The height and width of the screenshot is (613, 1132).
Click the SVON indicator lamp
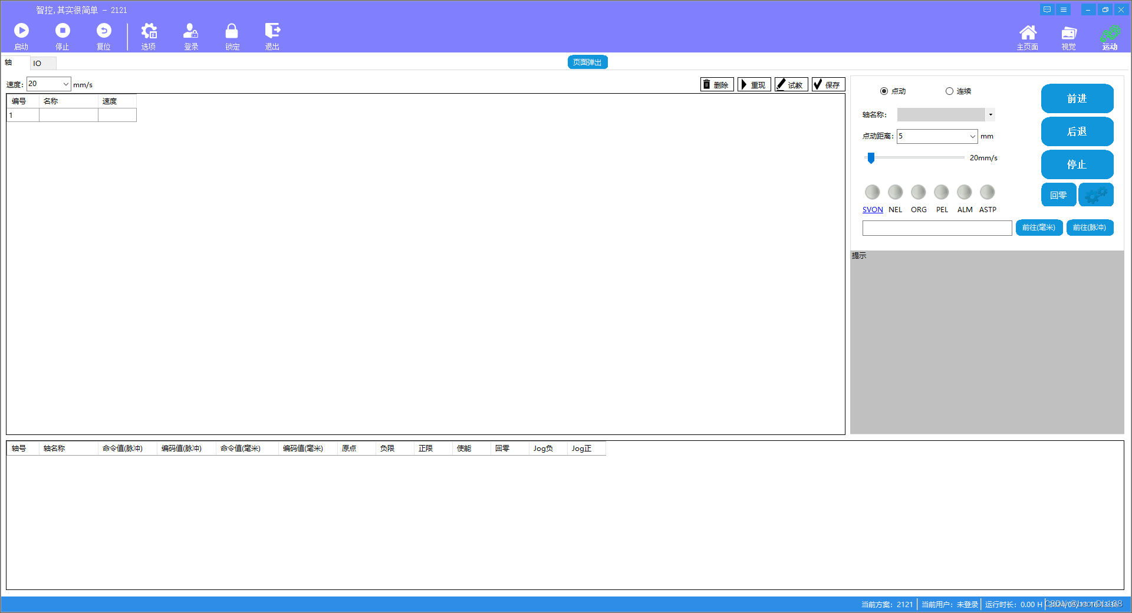click(872, 192)
